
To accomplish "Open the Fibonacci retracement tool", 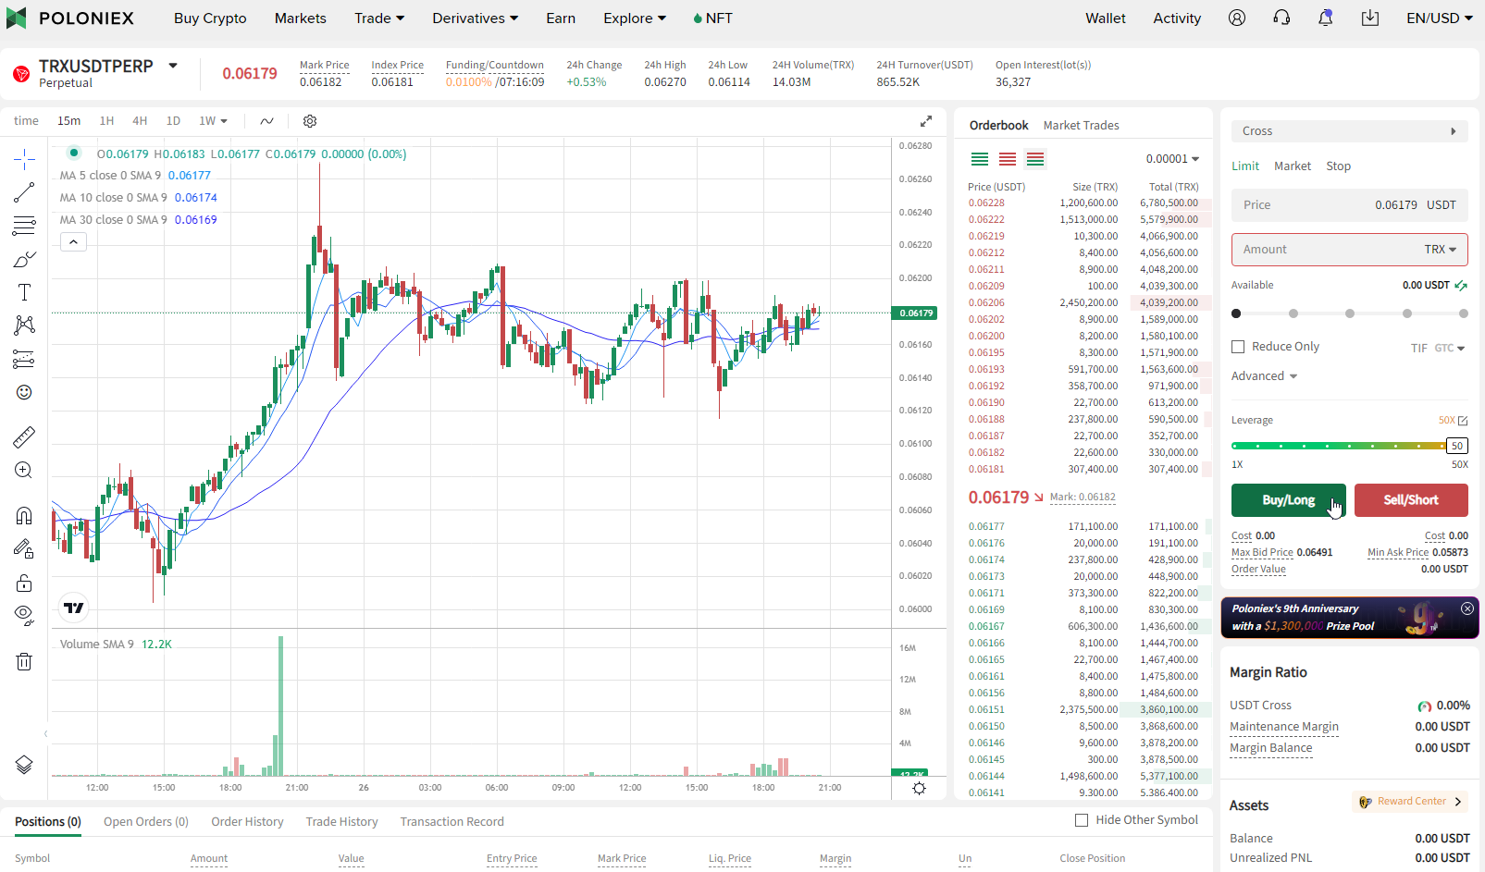I will (24, 226).
